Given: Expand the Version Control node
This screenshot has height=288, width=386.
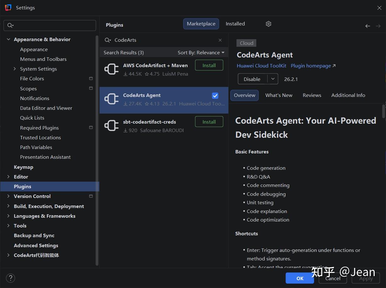Looking at the screenshot, I should click(8, 196).
